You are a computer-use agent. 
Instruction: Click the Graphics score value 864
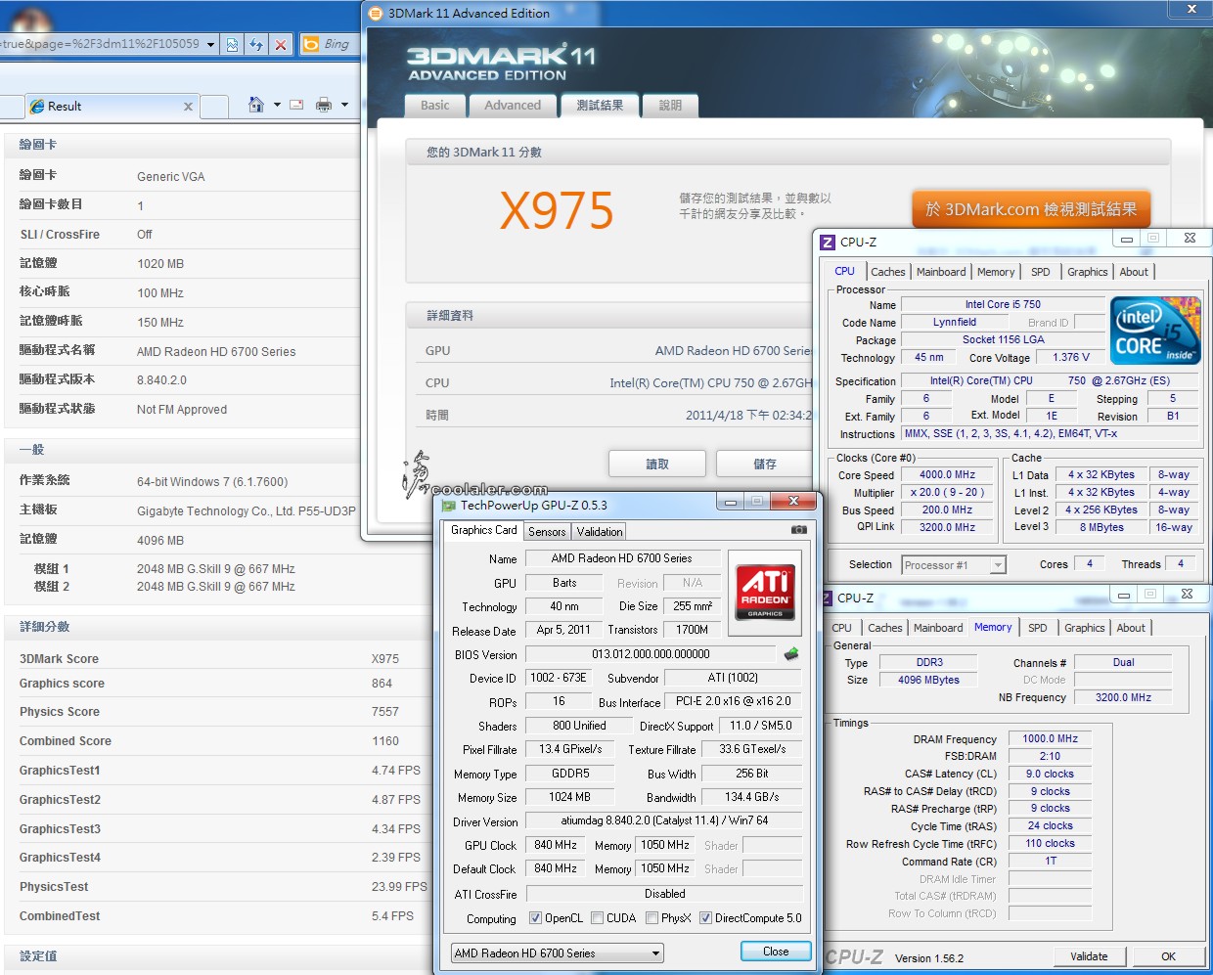pos(382,684)
